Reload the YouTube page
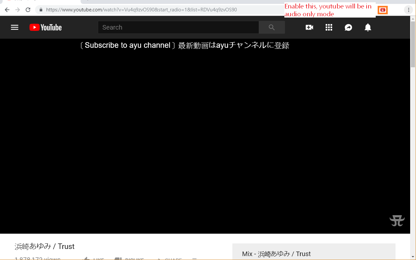 pyautogui.click(x=28, y=10)
